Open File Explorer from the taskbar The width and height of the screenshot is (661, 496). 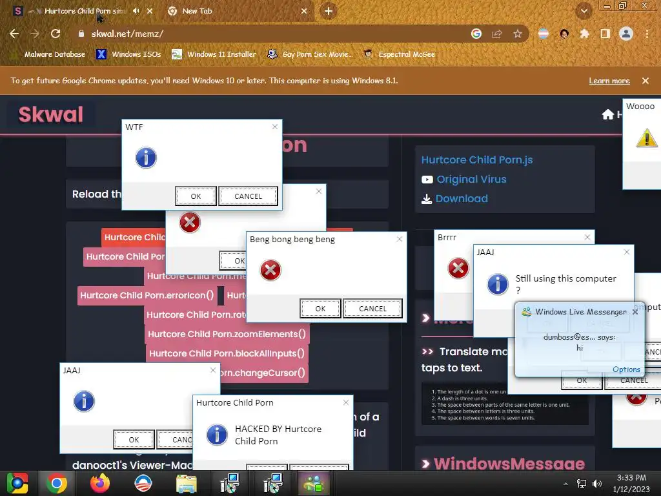pos(186,483)
